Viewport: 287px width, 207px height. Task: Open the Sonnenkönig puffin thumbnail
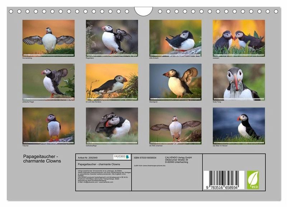pos(48,38)
